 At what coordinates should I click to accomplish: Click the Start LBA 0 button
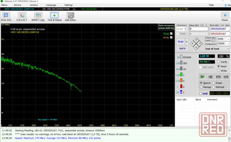click(206, 25)
